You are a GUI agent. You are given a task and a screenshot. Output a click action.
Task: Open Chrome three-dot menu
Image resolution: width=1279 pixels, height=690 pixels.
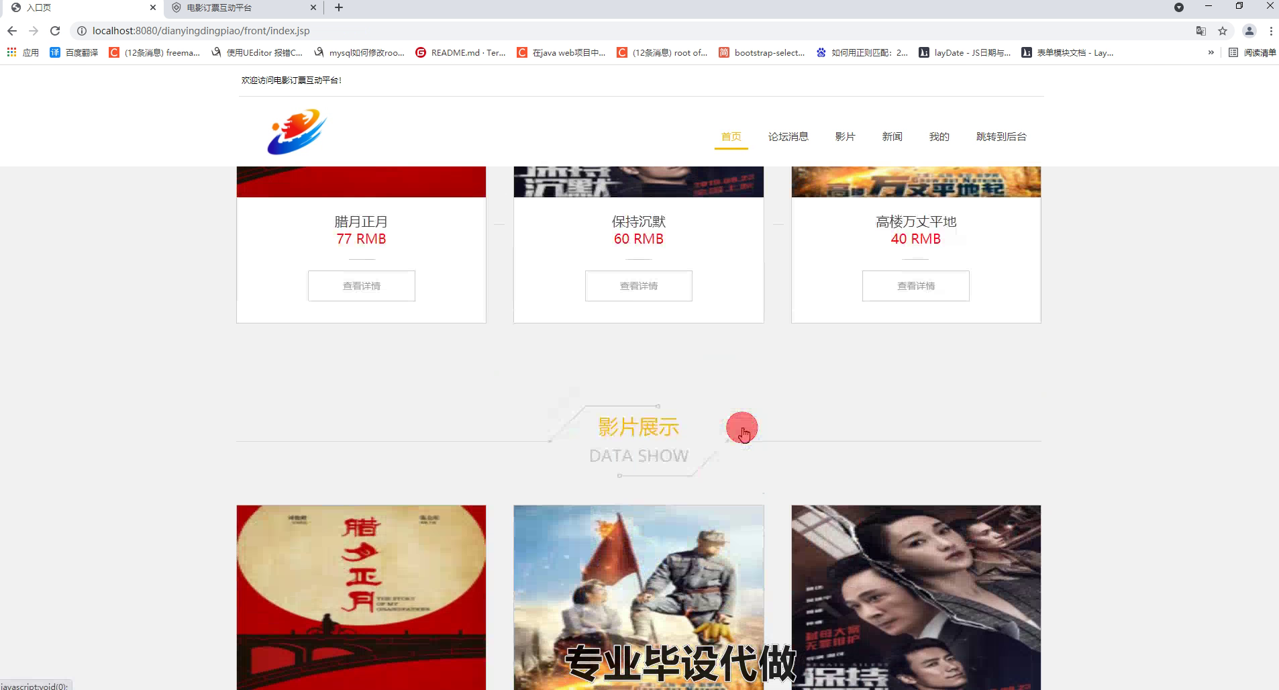tap(1271, 31)
